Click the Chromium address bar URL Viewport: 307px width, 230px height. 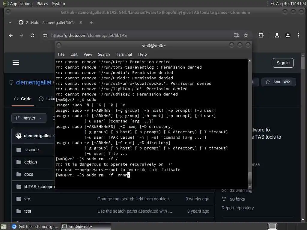[x=89, y=35]
